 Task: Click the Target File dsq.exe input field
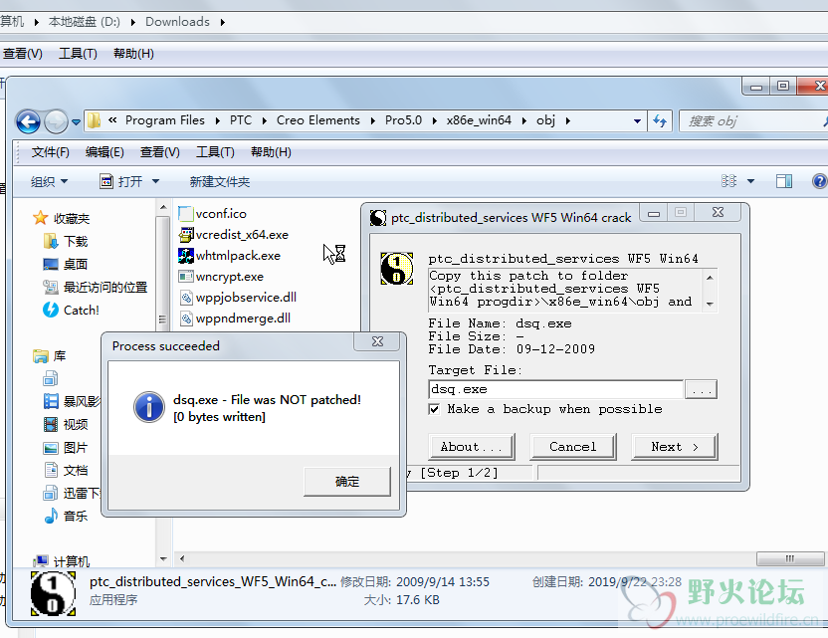555,389
